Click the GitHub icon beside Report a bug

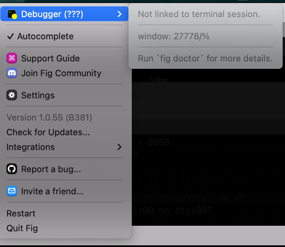pyautogui.click(x=11, y=169)
